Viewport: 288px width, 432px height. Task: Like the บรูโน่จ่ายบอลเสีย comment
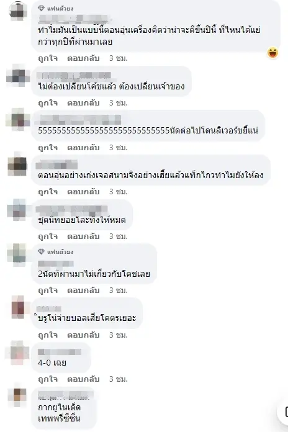(x=48, y=335)
